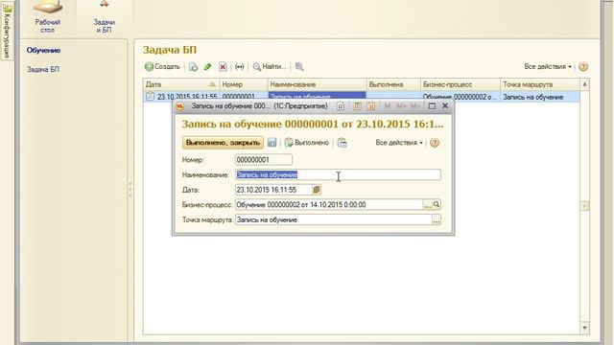The image size is (614, 345).
Task: Open Все действия dropdown in dialog
Action: pyautogui.click(x=399, y=143)
